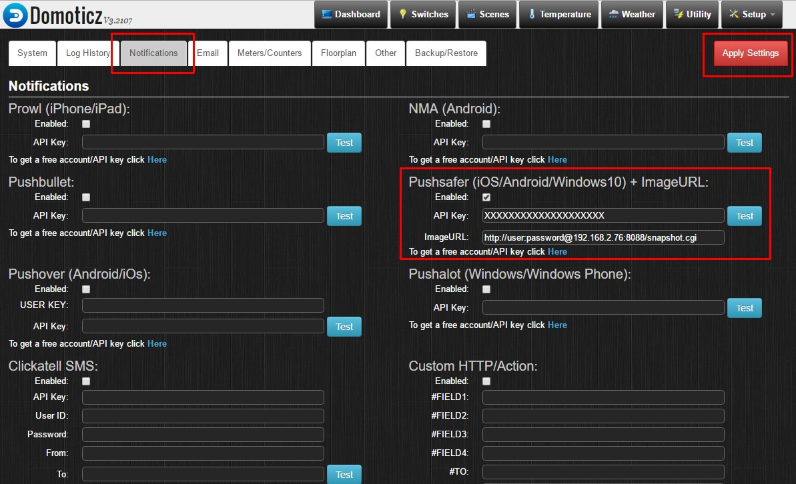Focus the Pushover USER KEY field
This screenshot has width=796, height=484.
[x=203, y=305]
